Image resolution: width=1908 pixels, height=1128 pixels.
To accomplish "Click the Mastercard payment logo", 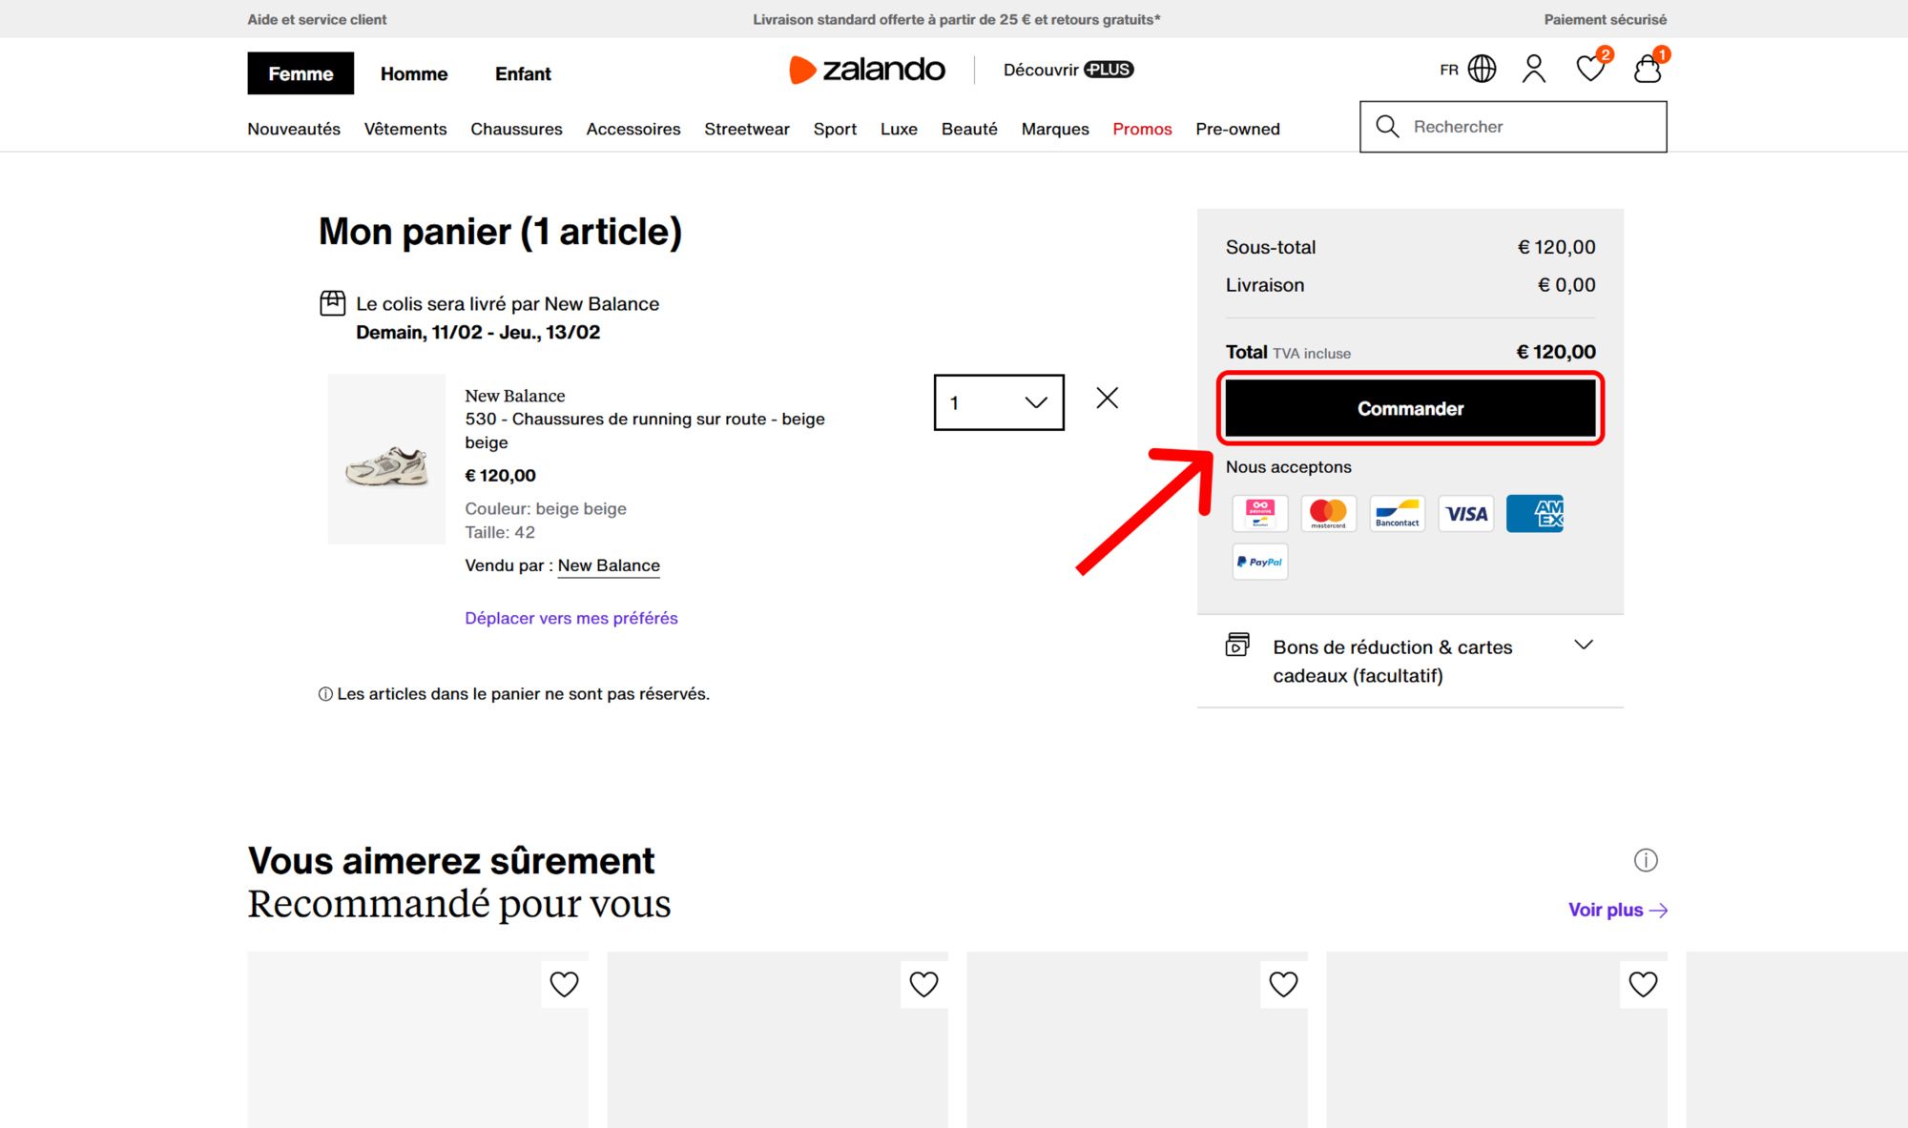I will coord(1328,514).
